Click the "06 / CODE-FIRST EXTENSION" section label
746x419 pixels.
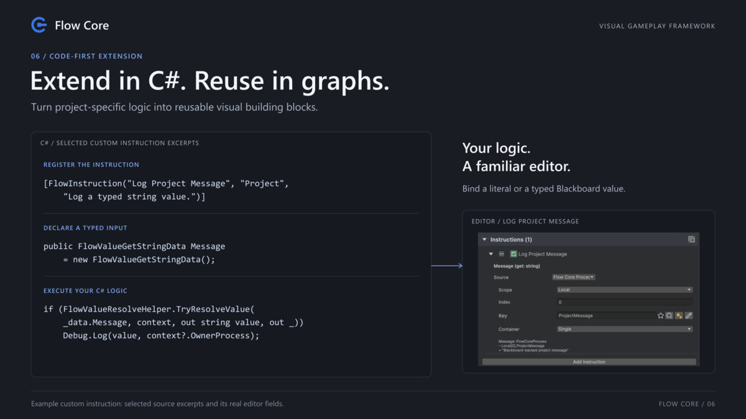(87, 56)
